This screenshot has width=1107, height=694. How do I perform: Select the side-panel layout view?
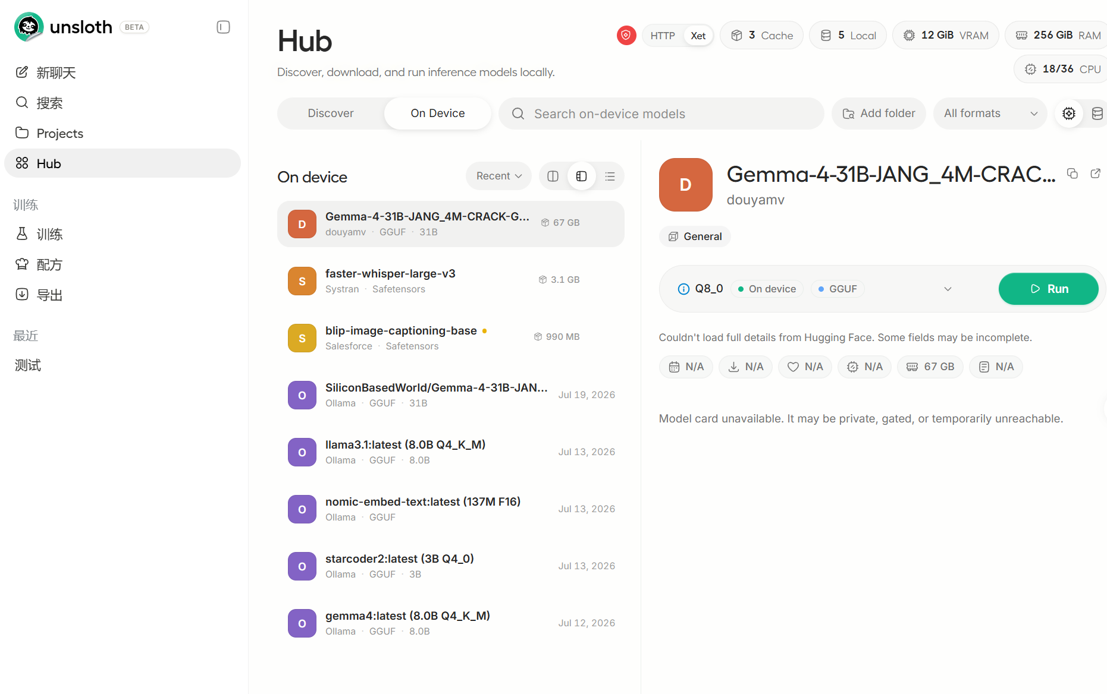pyautogui.click(x=581, y=176)
